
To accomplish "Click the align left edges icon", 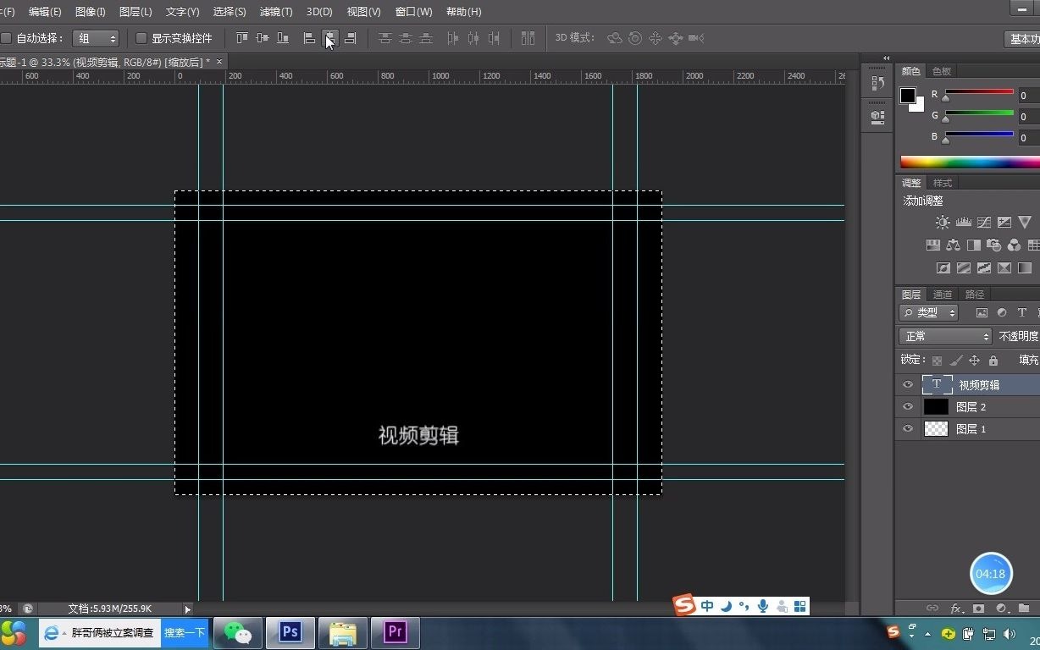I will 309,38.
